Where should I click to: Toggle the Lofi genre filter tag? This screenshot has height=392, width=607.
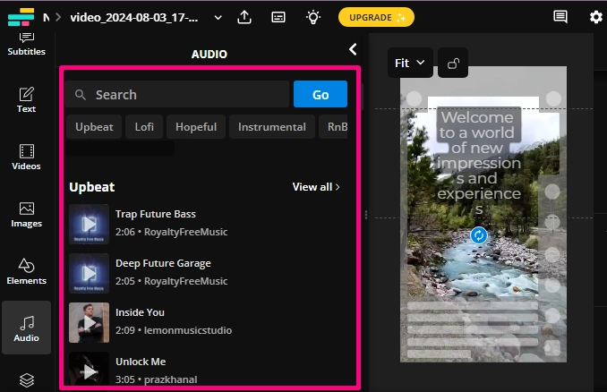coord(144,127)
